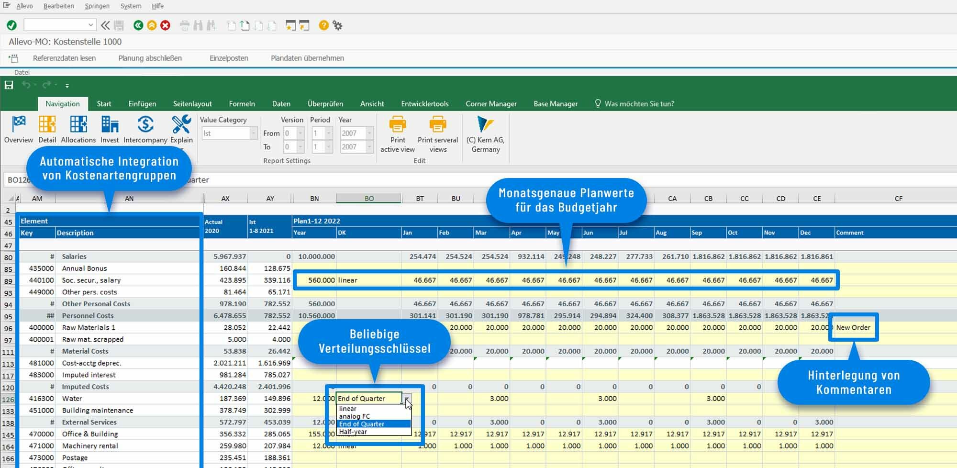Open the Hilfe menu
Viewport: 957px width, 468px height.
(157, 6)
